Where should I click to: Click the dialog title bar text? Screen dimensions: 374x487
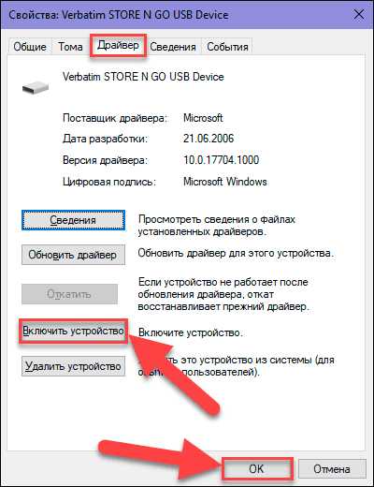coord(119,15)
